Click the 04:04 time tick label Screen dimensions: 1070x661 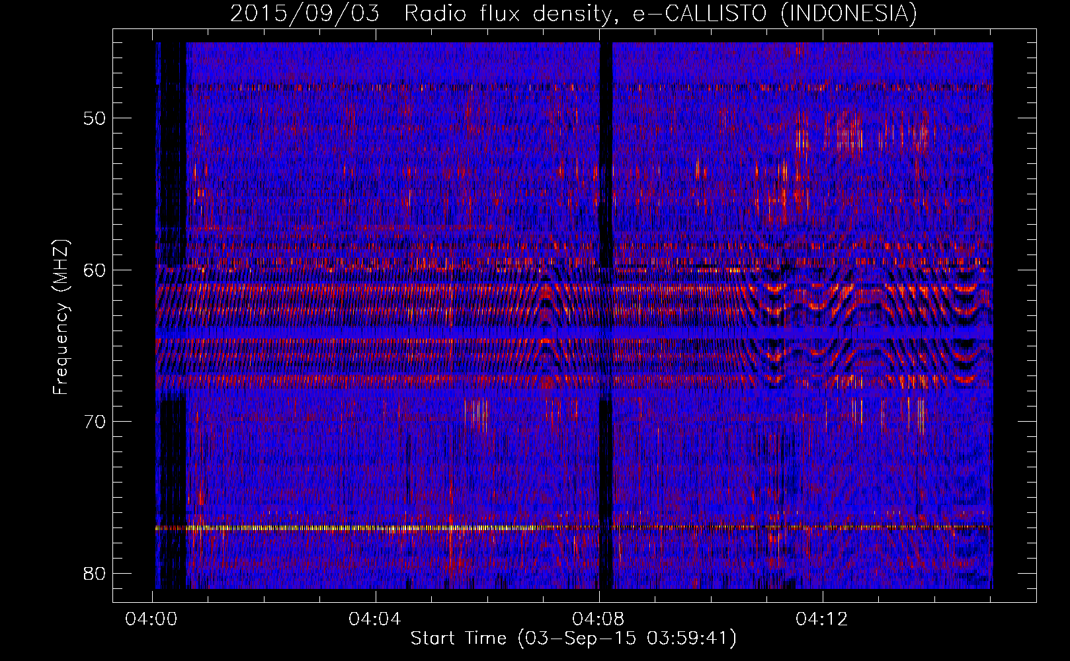[x=376, y=619]
